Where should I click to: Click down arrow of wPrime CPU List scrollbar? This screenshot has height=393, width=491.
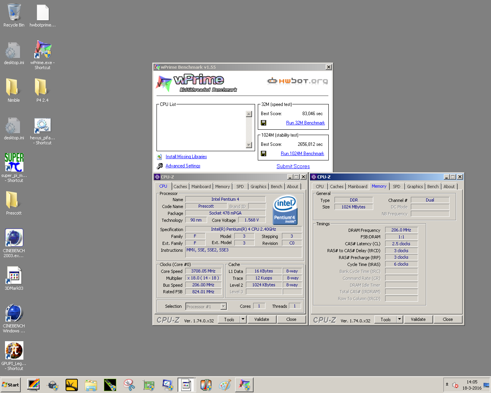[x=249, y=145]
